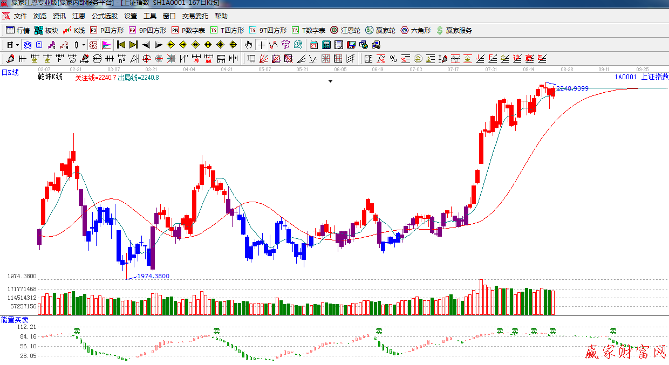The image size is (669, 365).
Task: Click the 1974.3800 low price label
Action: tap(153, 276)
